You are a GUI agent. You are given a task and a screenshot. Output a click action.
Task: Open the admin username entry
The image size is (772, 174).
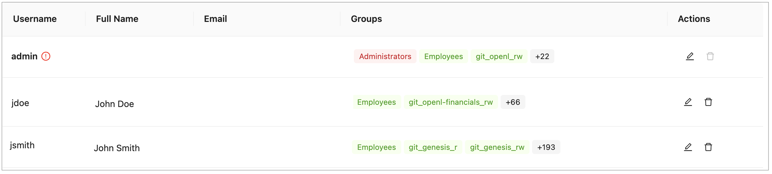coord(24,56)
